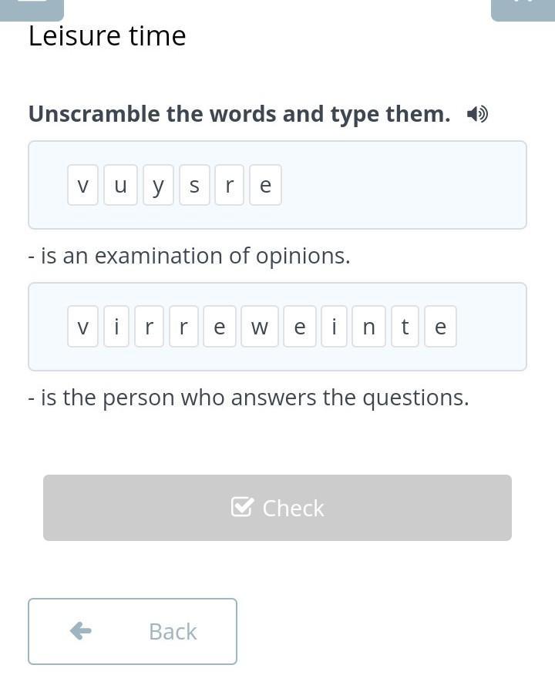Click the left arrow icon on Back
555x675 pixels.
(81, 631)
